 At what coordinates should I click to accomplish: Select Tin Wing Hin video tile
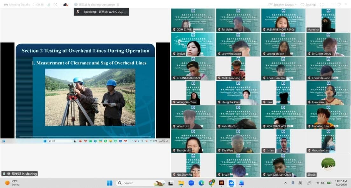[x=328, y=117]
